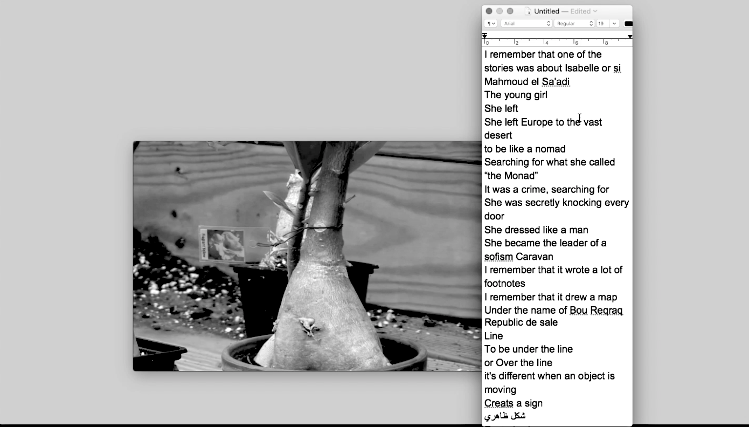This screenshot has height=427, width=749.
Task: Zoom the Untitled window to full screen
Action: (510, 11)
